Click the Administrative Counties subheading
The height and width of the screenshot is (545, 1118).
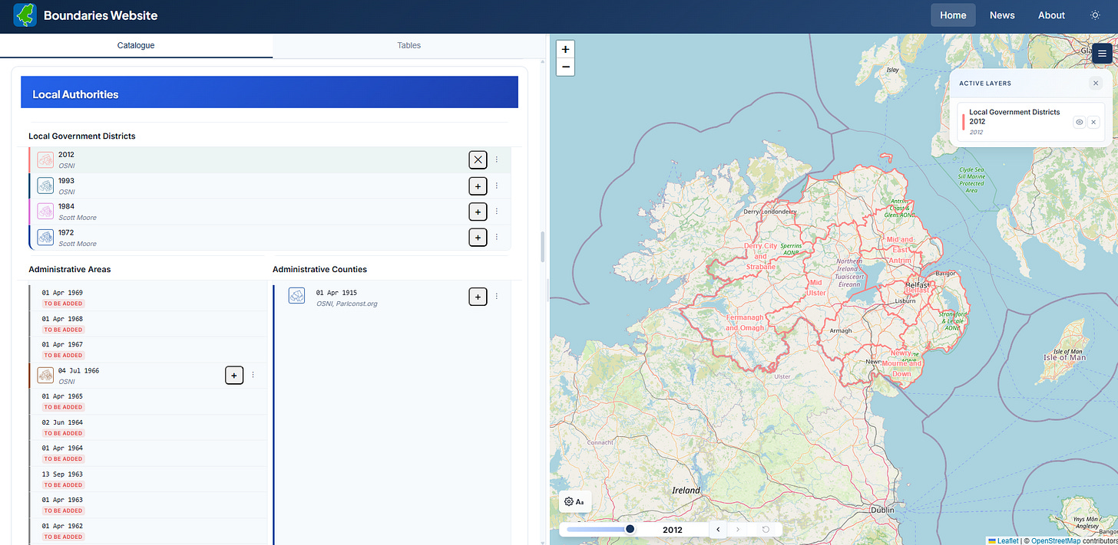(319, 269)
